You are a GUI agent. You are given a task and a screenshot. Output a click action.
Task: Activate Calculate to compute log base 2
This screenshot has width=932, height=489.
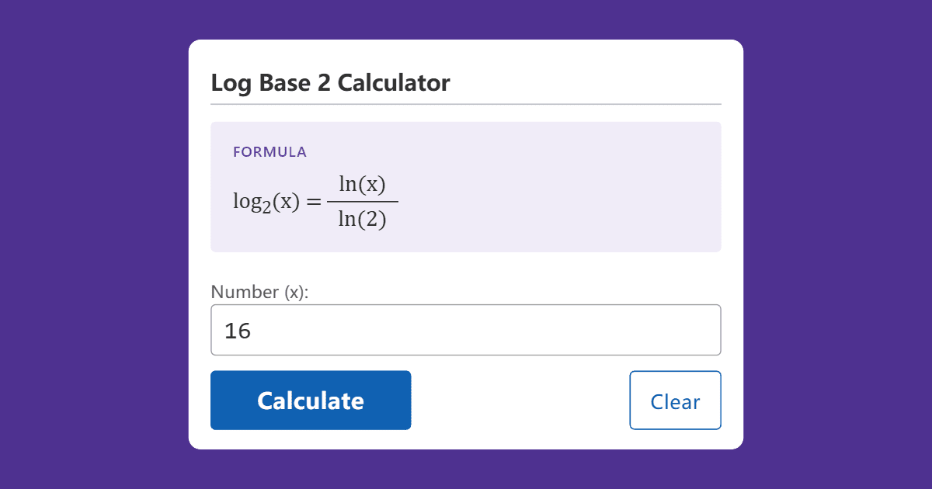[311, 401]
